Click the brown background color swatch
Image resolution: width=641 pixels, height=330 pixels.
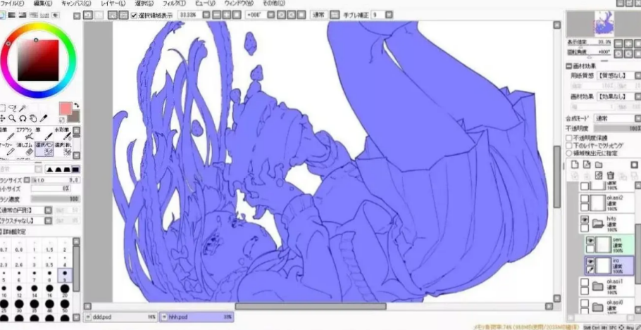coord(75,117)
